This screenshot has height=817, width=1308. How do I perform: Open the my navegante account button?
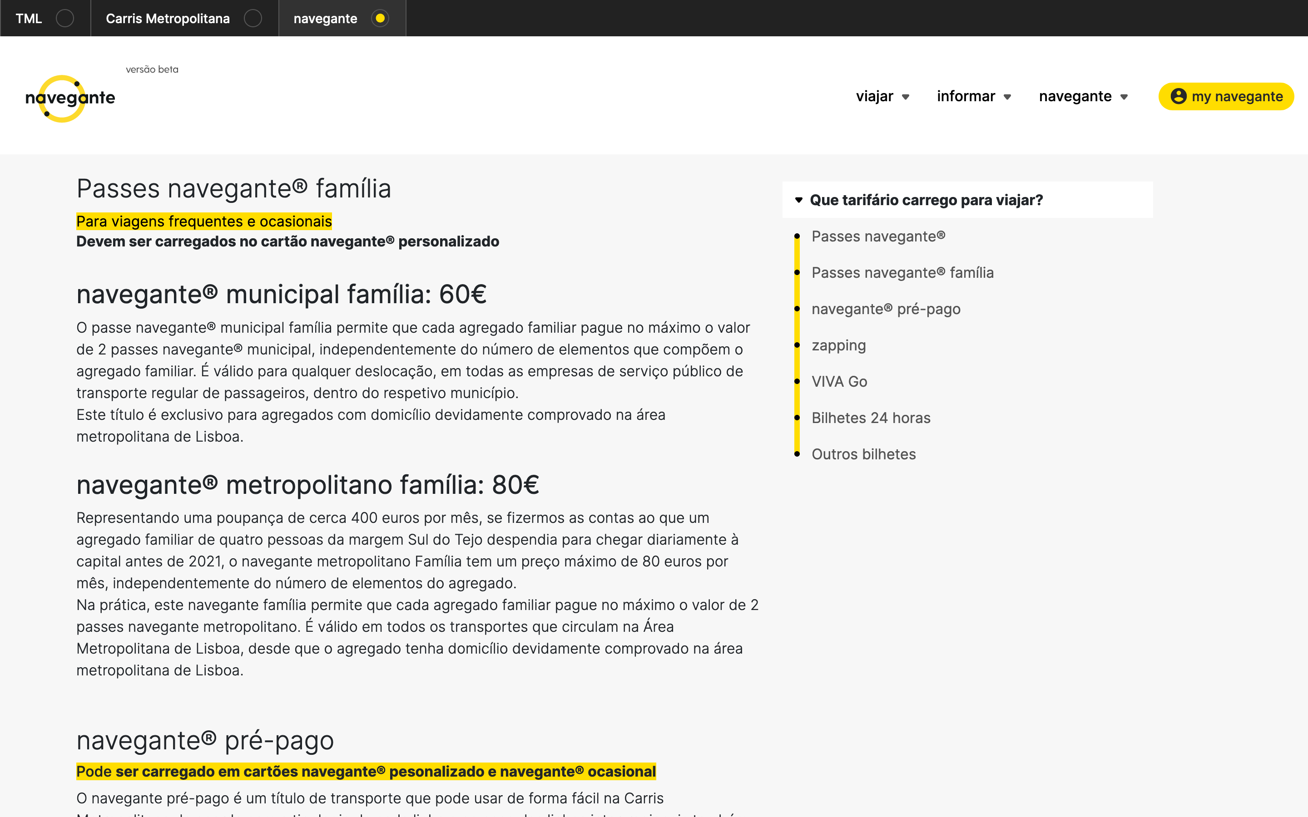tap(1226, 97)
